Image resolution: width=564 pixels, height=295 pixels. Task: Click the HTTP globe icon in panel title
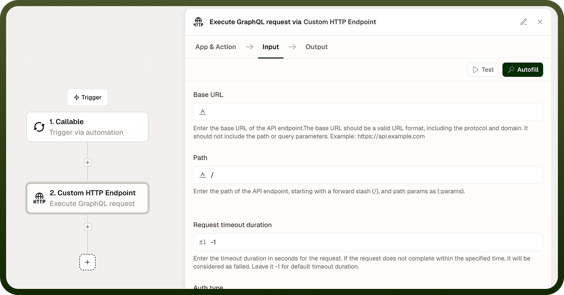(x=198, y=22)
